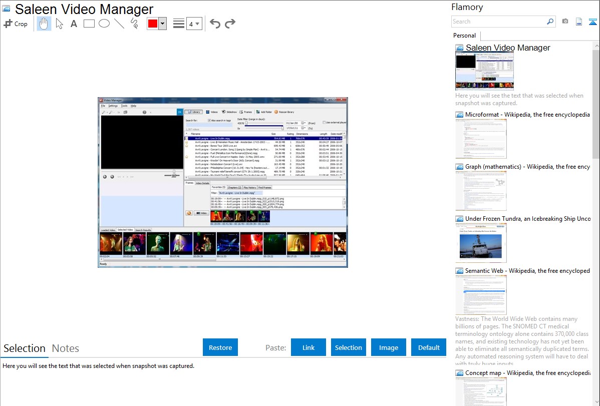The width and height of the screenshot is (600, 406).
Task: Open the Graph (mathematics) snapshot thumbnail
Action: pos(481,191)
